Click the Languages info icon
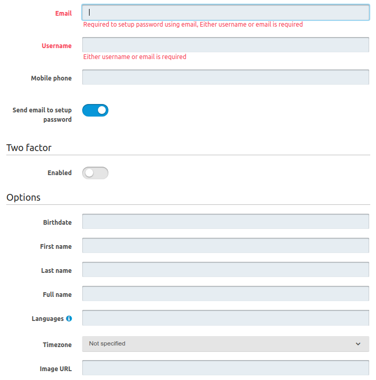 tap(69, 318)
